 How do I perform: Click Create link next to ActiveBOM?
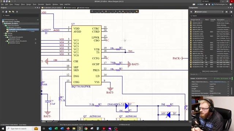point(32,31)
